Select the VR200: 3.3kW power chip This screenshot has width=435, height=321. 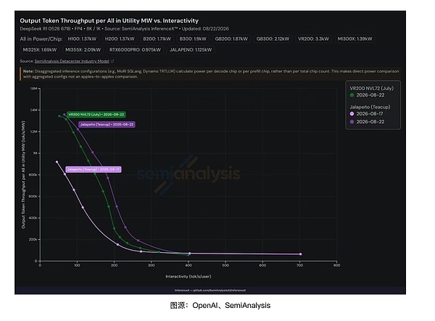[313, 39]
